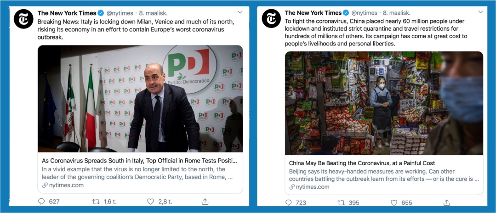Reply to the China quarantine tweet
The width and height of the screenshot is (496, 213).
coord(289,202)
